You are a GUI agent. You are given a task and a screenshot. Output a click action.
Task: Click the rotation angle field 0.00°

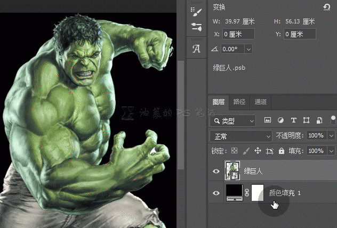[x=233, y=49]
